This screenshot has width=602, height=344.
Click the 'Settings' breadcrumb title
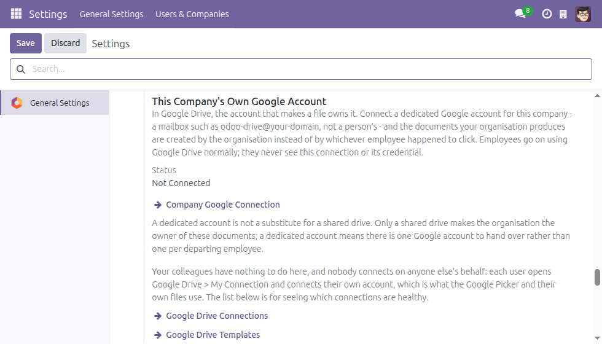coord(111,44)
